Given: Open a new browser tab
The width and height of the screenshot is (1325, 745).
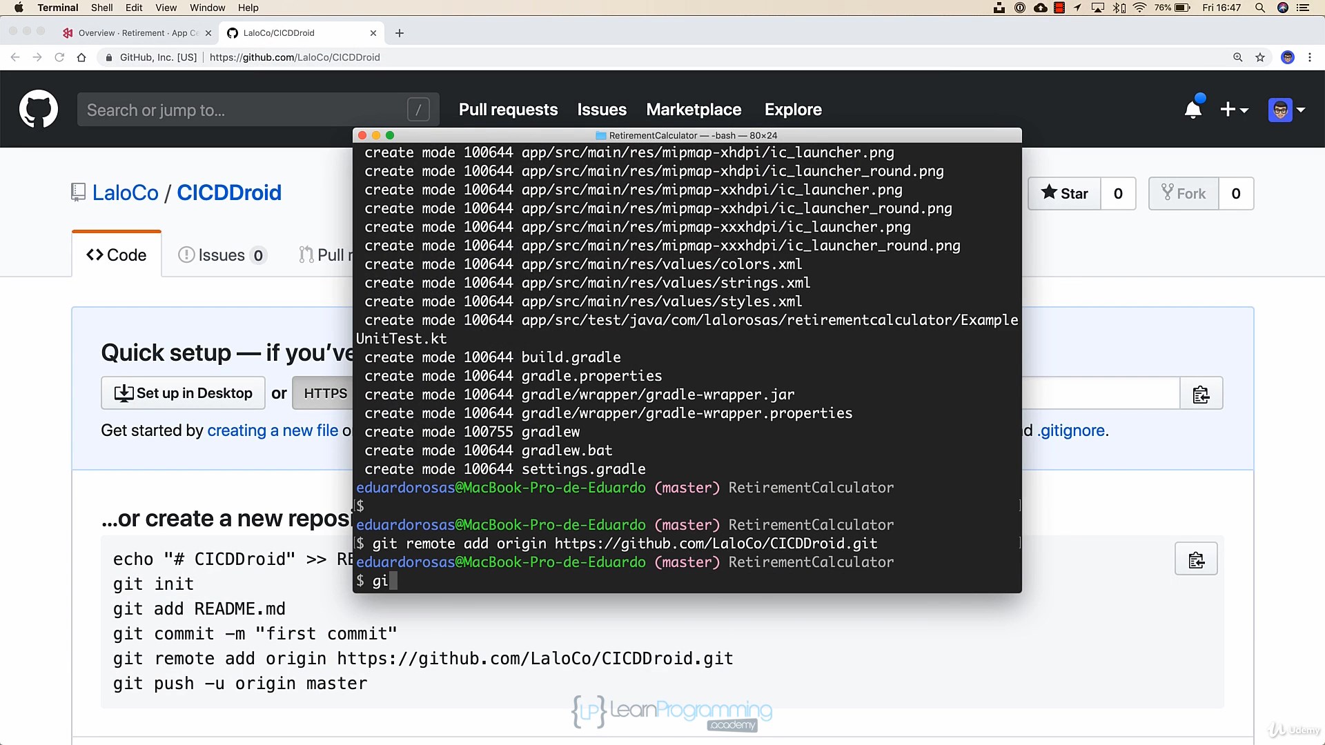Looking at the screenshot, I should click(x=400, y=33).
